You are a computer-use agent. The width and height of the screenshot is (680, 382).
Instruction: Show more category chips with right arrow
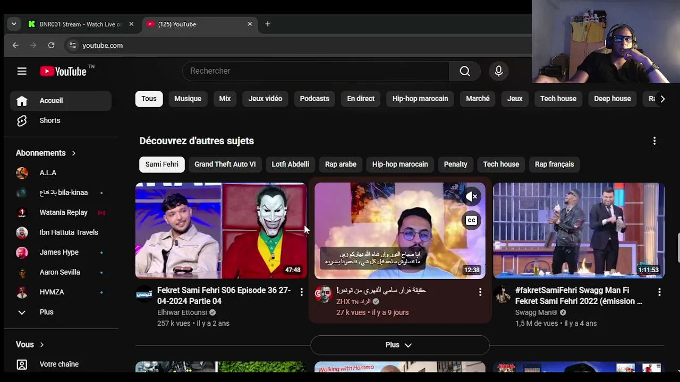pyautogui.click(x=662, y=99)
